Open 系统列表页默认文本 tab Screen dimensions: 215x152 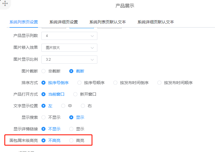(x=107, y=22)
